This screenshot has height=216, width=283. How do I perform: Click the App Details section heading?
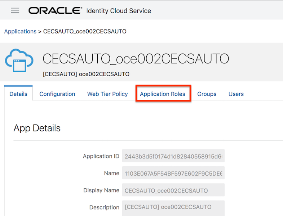pyautogui.click(x=37, y=128)
